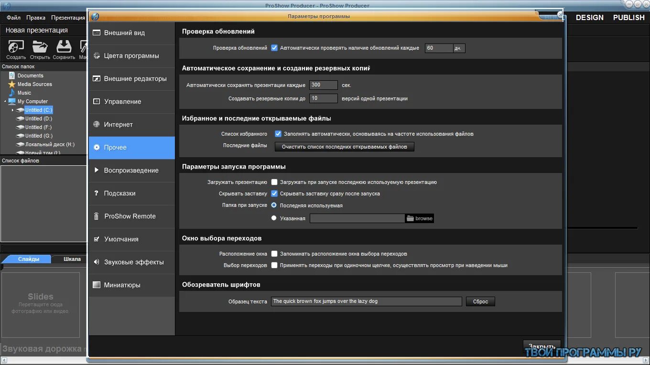Expand Untitled (C:) drive node
Image resolution: width=650 pixels, height=365 pixels.
13,110
